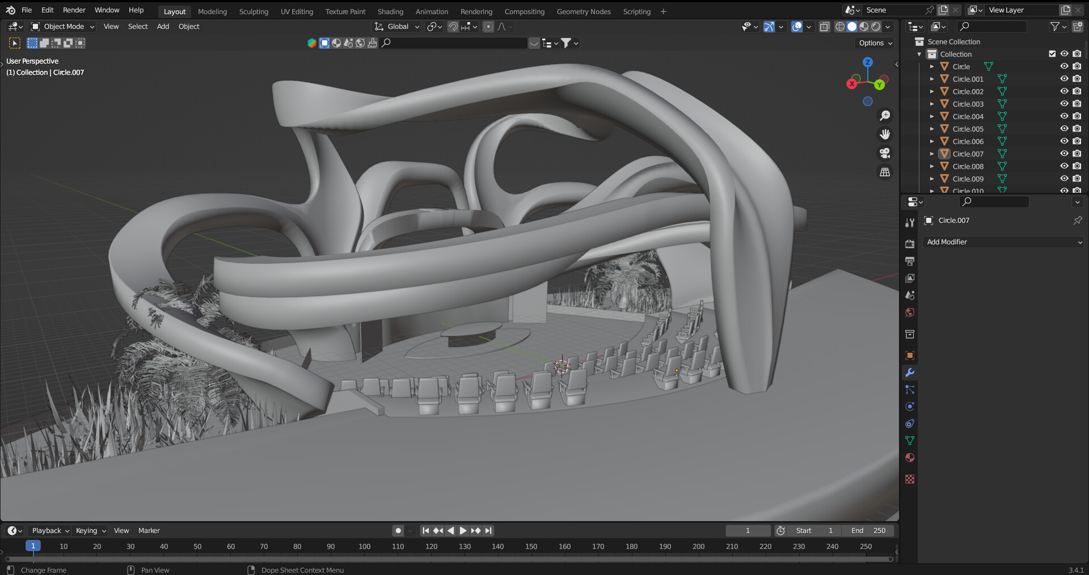1089x575 pixels.
Task: Switch to the Sculpting workspace tab
Action: [254, 11]
